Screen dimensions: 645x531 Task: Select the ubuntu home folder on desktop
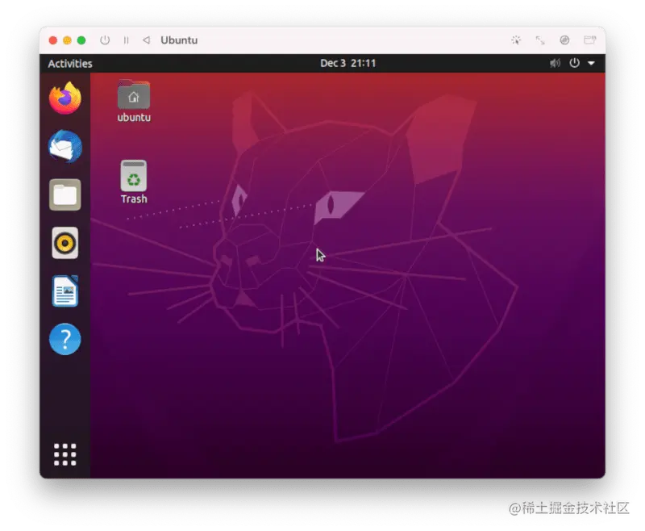tap(134, 101)
